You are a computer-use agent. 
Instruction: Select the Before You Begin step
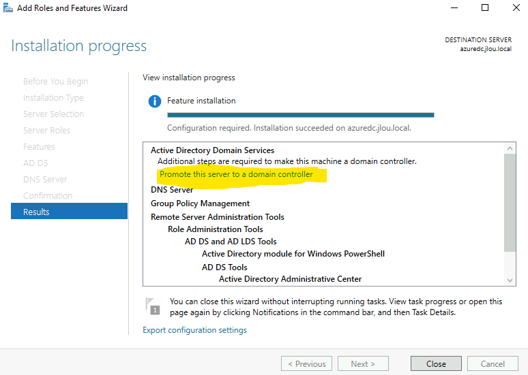tap(55, 81)
